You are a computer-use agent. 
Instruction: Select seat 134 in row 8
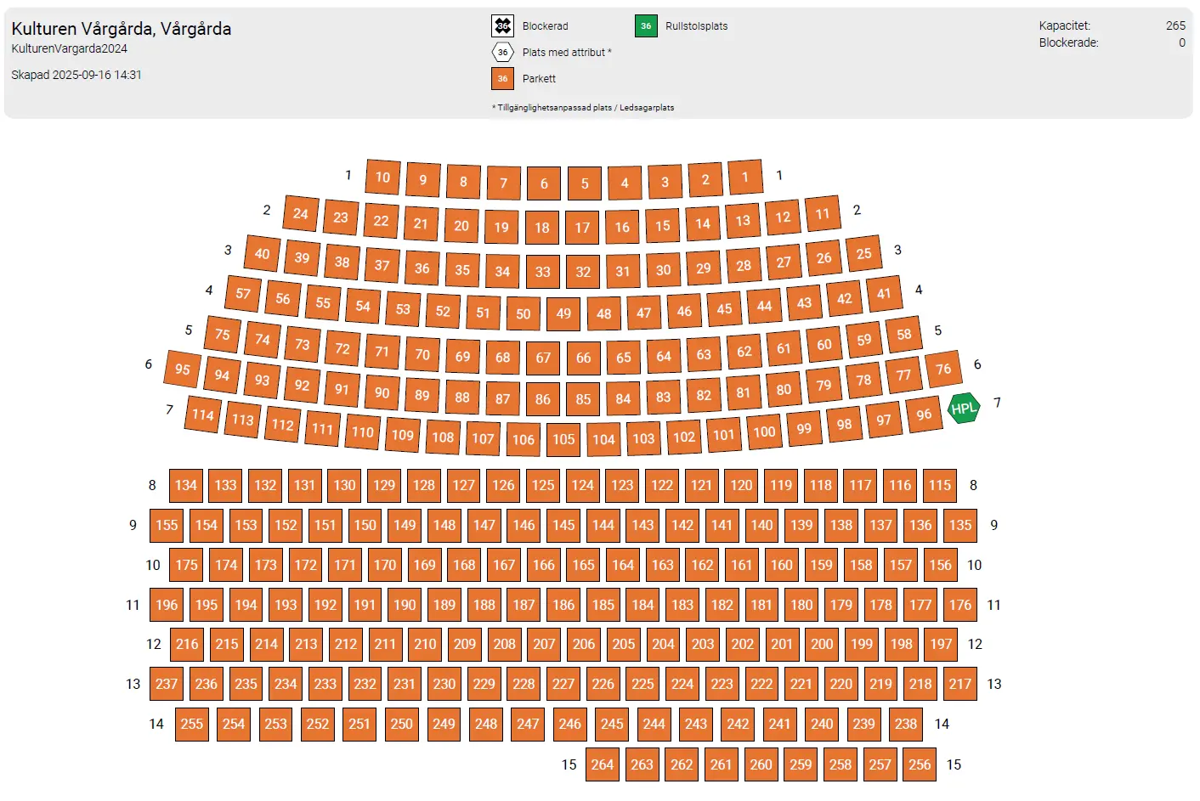186,485
